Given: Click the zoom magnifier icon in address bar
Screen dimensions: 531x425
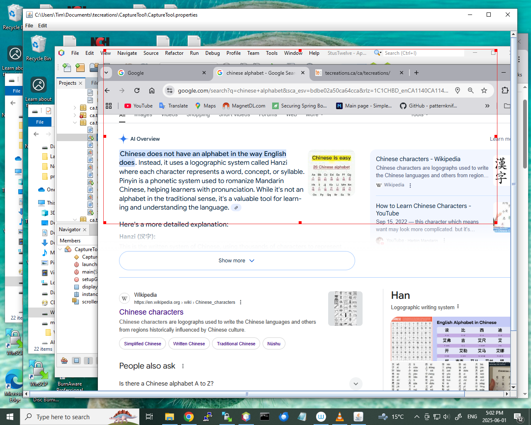Looking at the screenshot, I should (471, 90).
